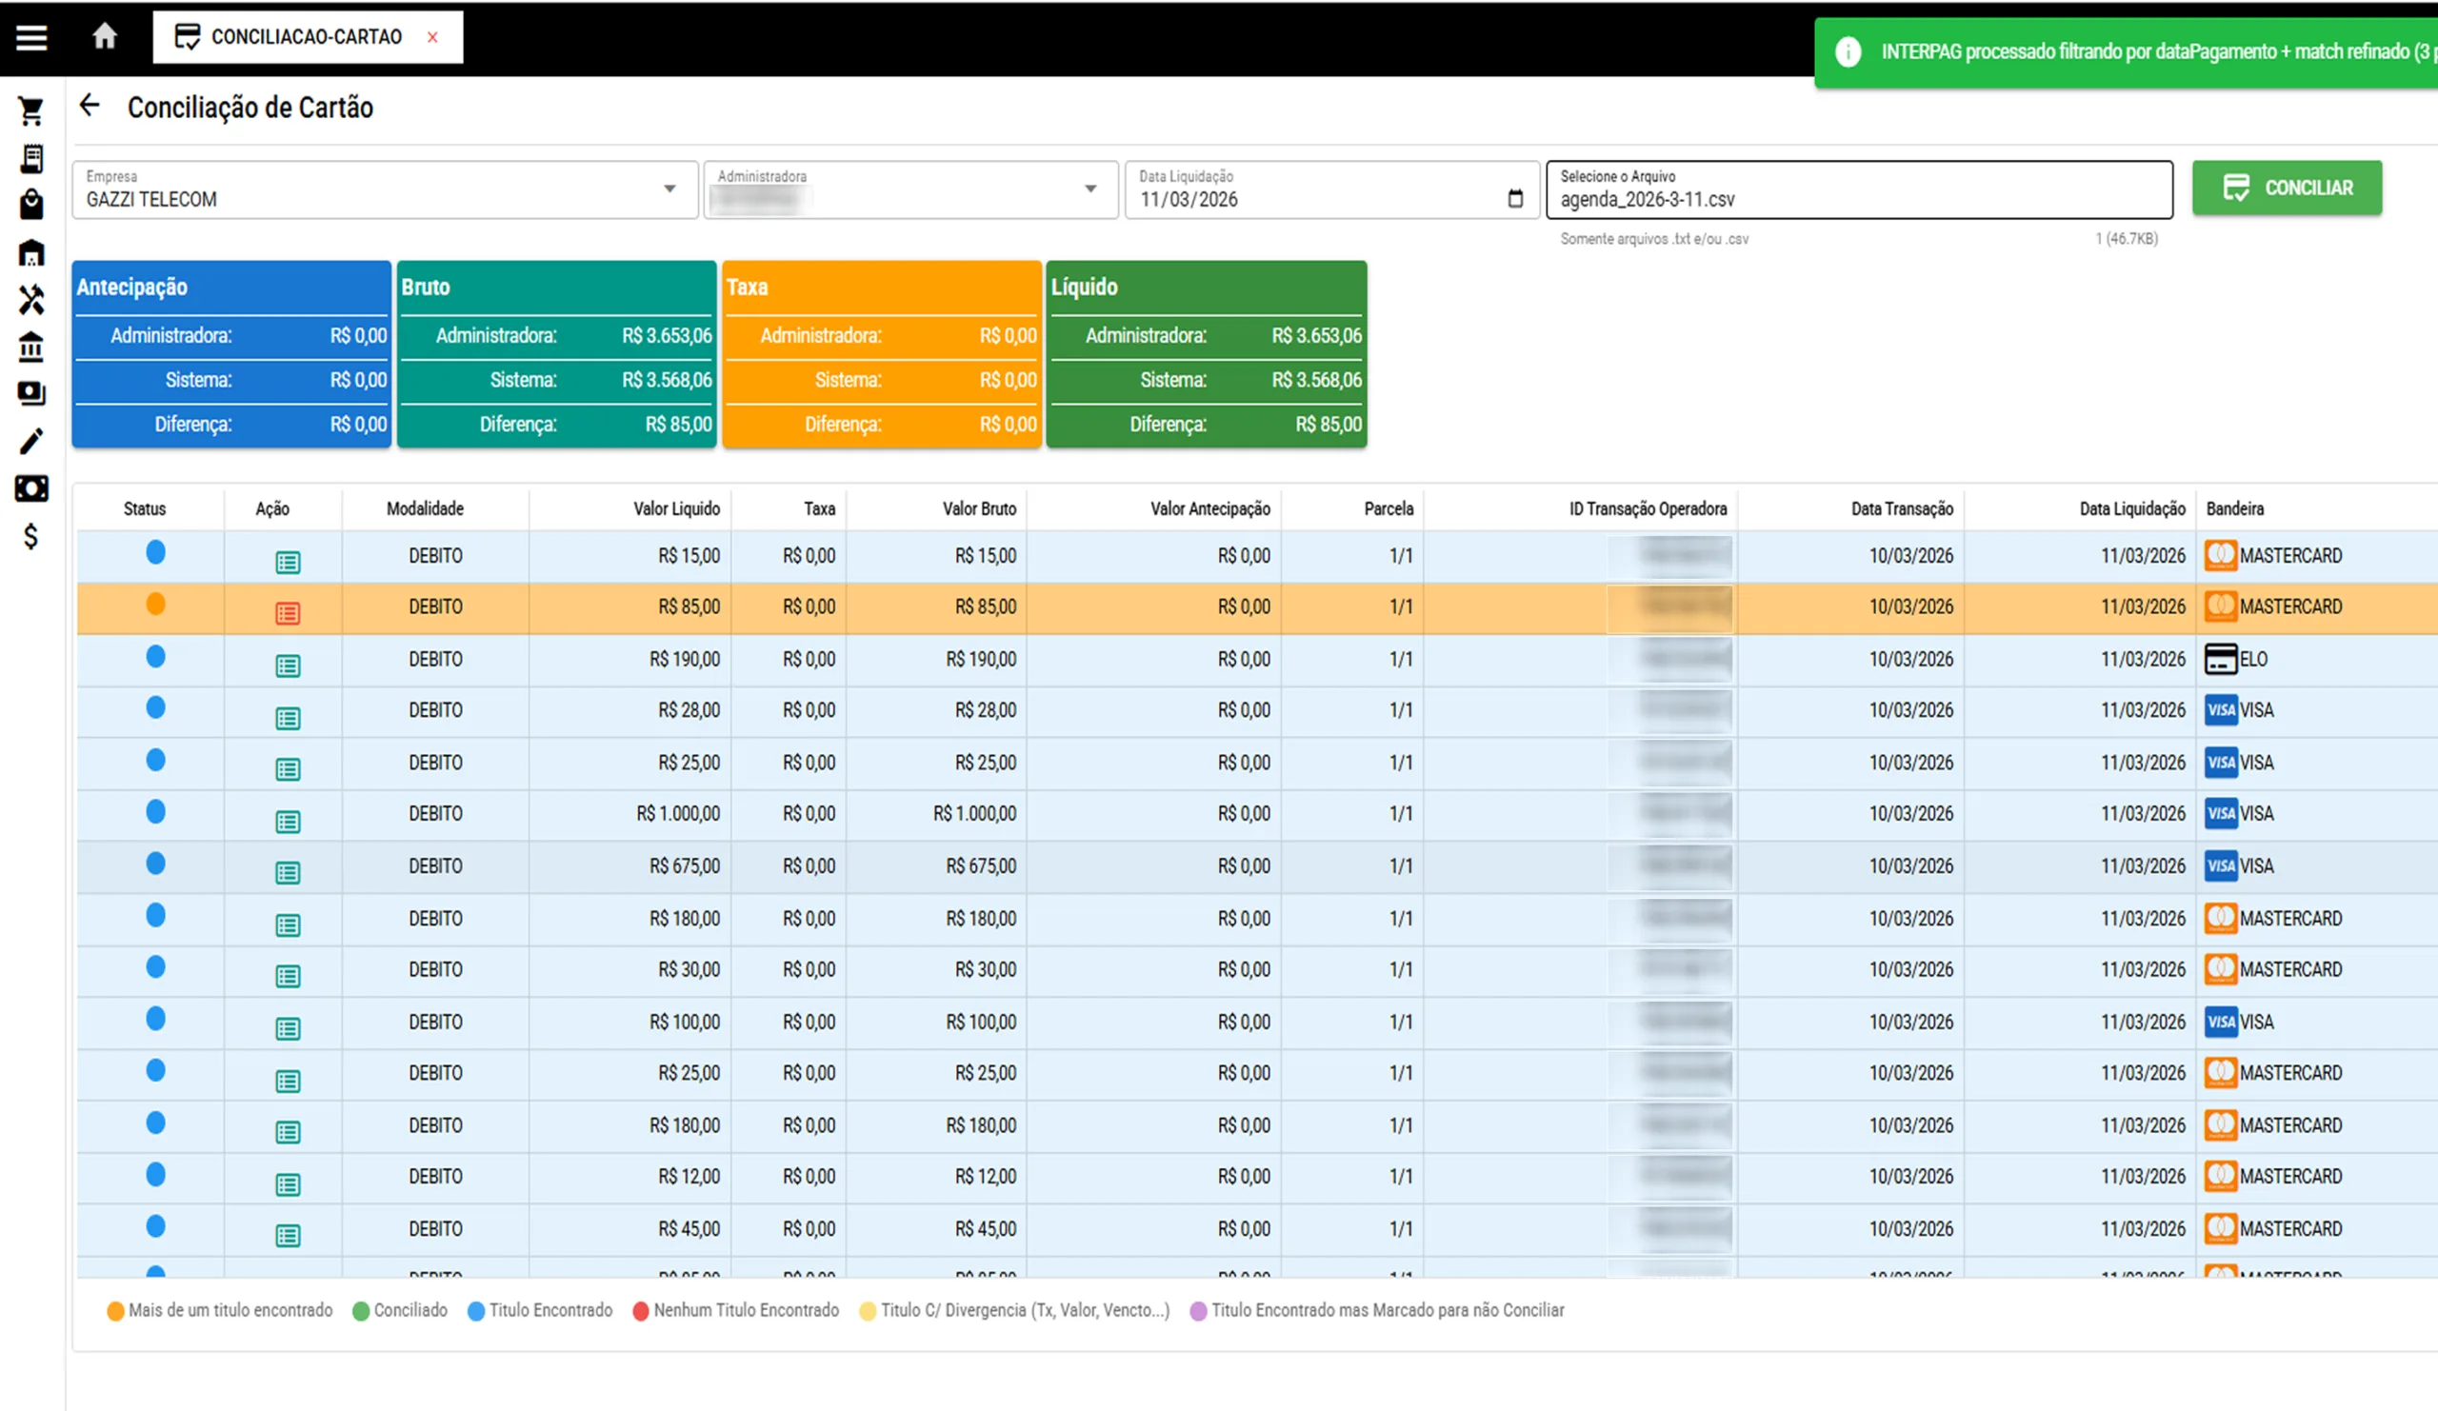
Task: Open the hamburger menu icon
Action: pos(31,38)
